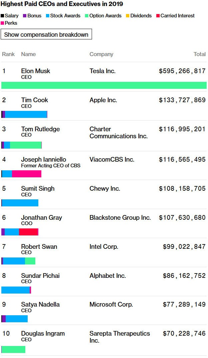Click the pink perks segment for Joseph Ianniello
The image size is (208, 358).
click(27, 174)
